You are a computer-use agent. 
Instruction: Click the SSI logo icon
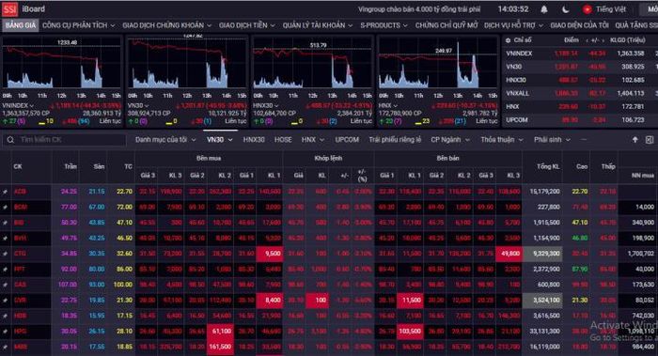(9, 8)
